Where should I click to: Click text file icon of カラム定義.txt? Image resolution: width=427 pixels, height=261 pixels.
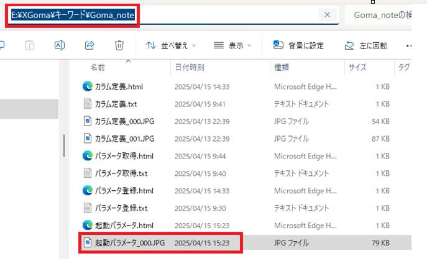pyautogui.click(x=88, y=104)
